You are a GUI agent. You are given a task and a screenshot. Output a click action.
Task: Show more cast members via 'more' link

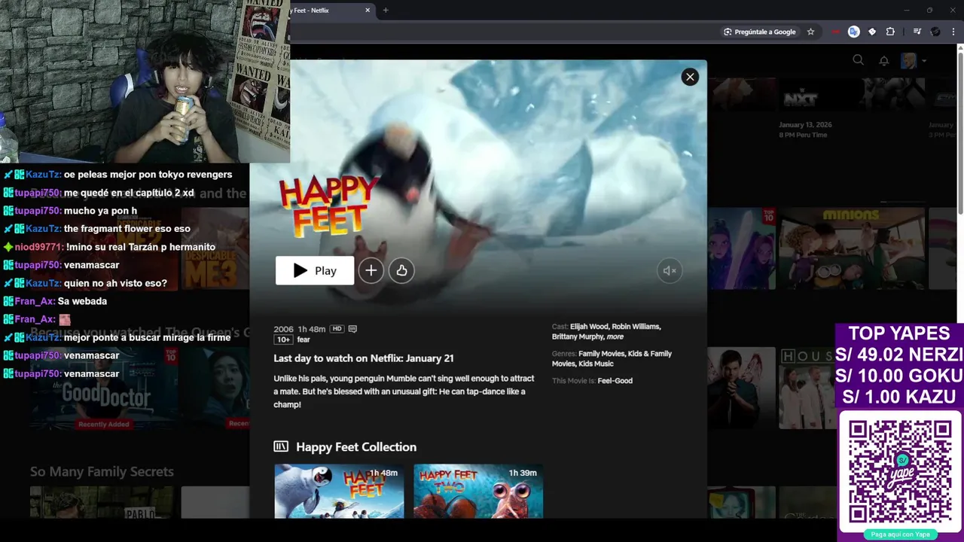pos(615,336)
